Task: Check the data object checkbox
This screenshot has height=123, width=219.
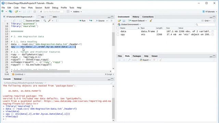Action: point(118,31)
